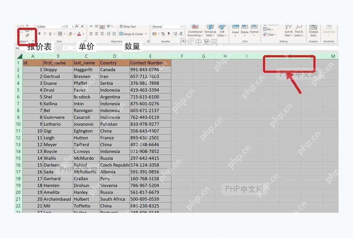
Task: Align cell text to the left
Action: (x=91, y=34)
